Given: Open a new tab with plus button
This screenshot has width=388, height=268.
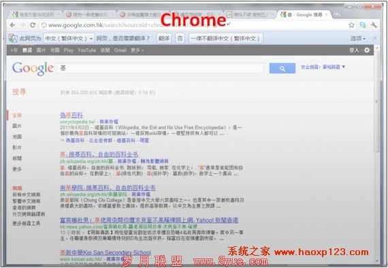Looking at the screenshot, I should coord(337,15).
